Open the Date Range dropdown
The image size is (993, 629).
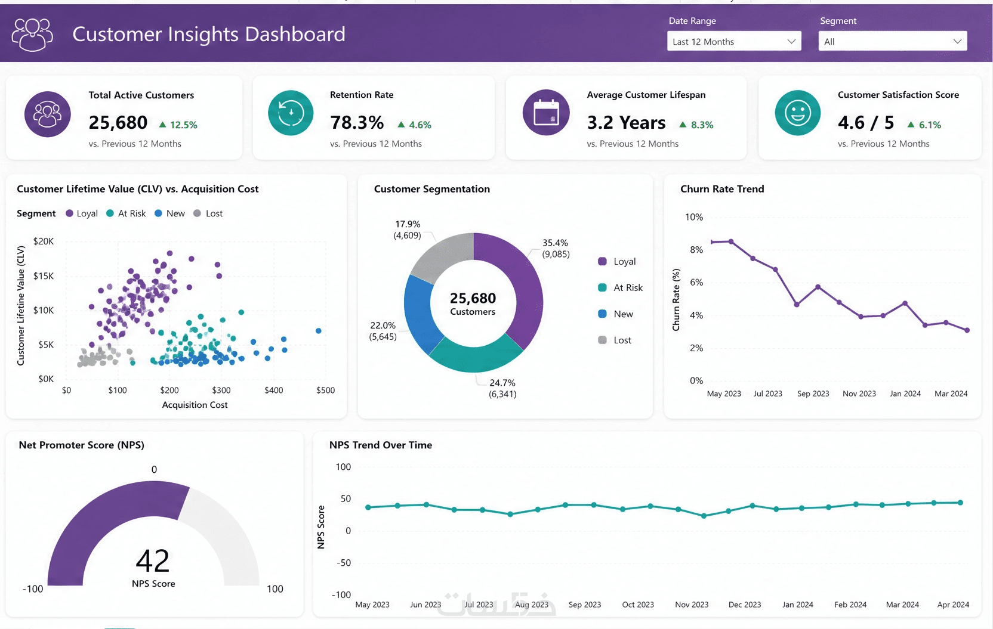pos(734,41)
